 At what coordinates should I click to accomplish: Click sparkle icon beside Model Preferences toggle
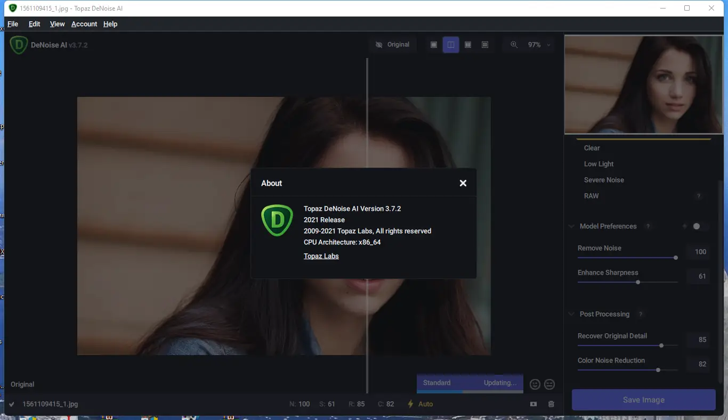pyautogui.click(x=685, y=226)
